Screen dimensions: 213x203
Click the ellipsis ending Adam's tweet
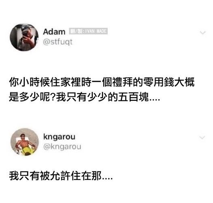click(154, 100)
